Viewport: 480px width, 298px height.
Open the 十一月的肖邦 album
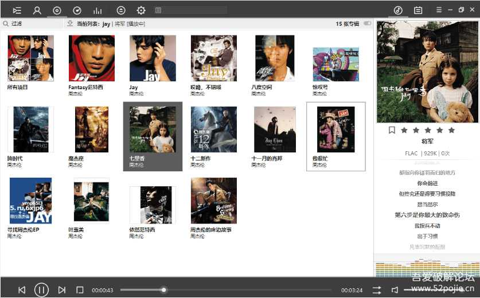[275, 130]
